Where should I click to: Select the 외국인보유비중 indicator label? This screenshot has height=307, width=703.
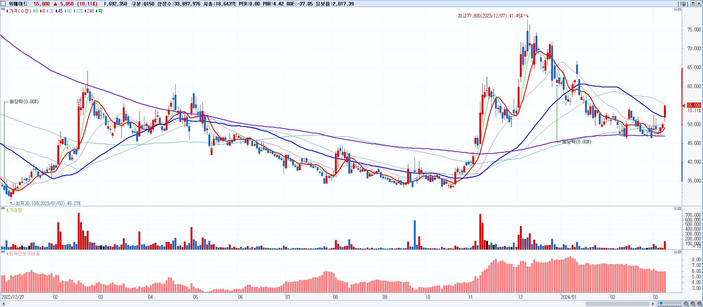24,254
